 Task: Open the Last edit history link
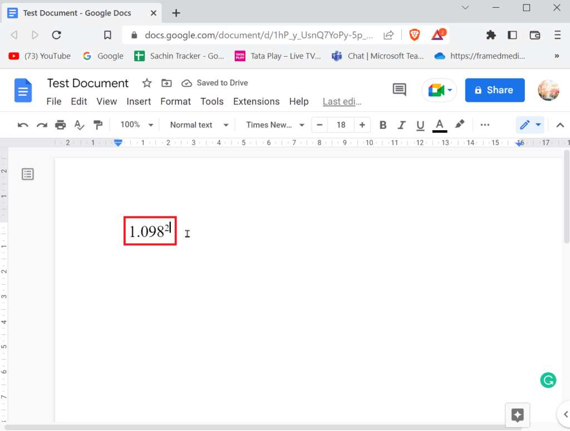coord(342,101)
